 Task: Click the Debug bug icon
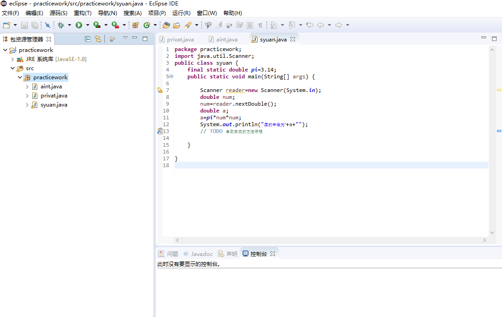(x=61, y=25)
